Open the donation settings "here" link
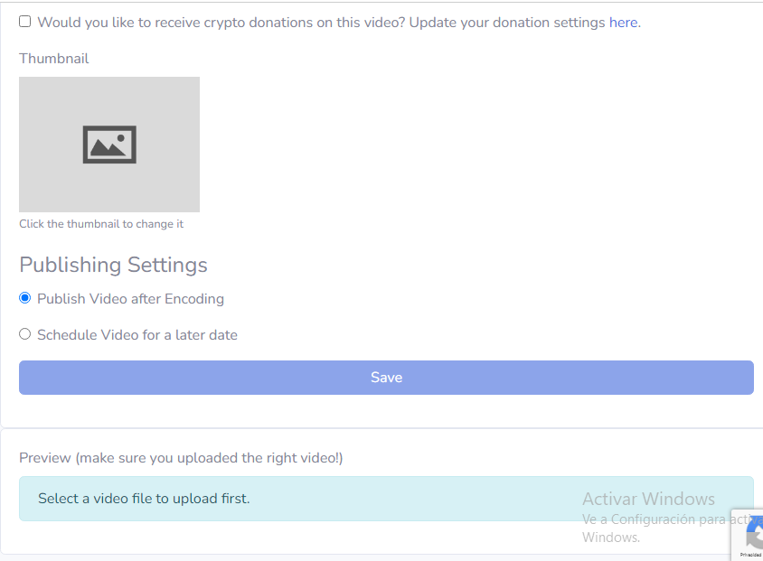 [623, 23]
